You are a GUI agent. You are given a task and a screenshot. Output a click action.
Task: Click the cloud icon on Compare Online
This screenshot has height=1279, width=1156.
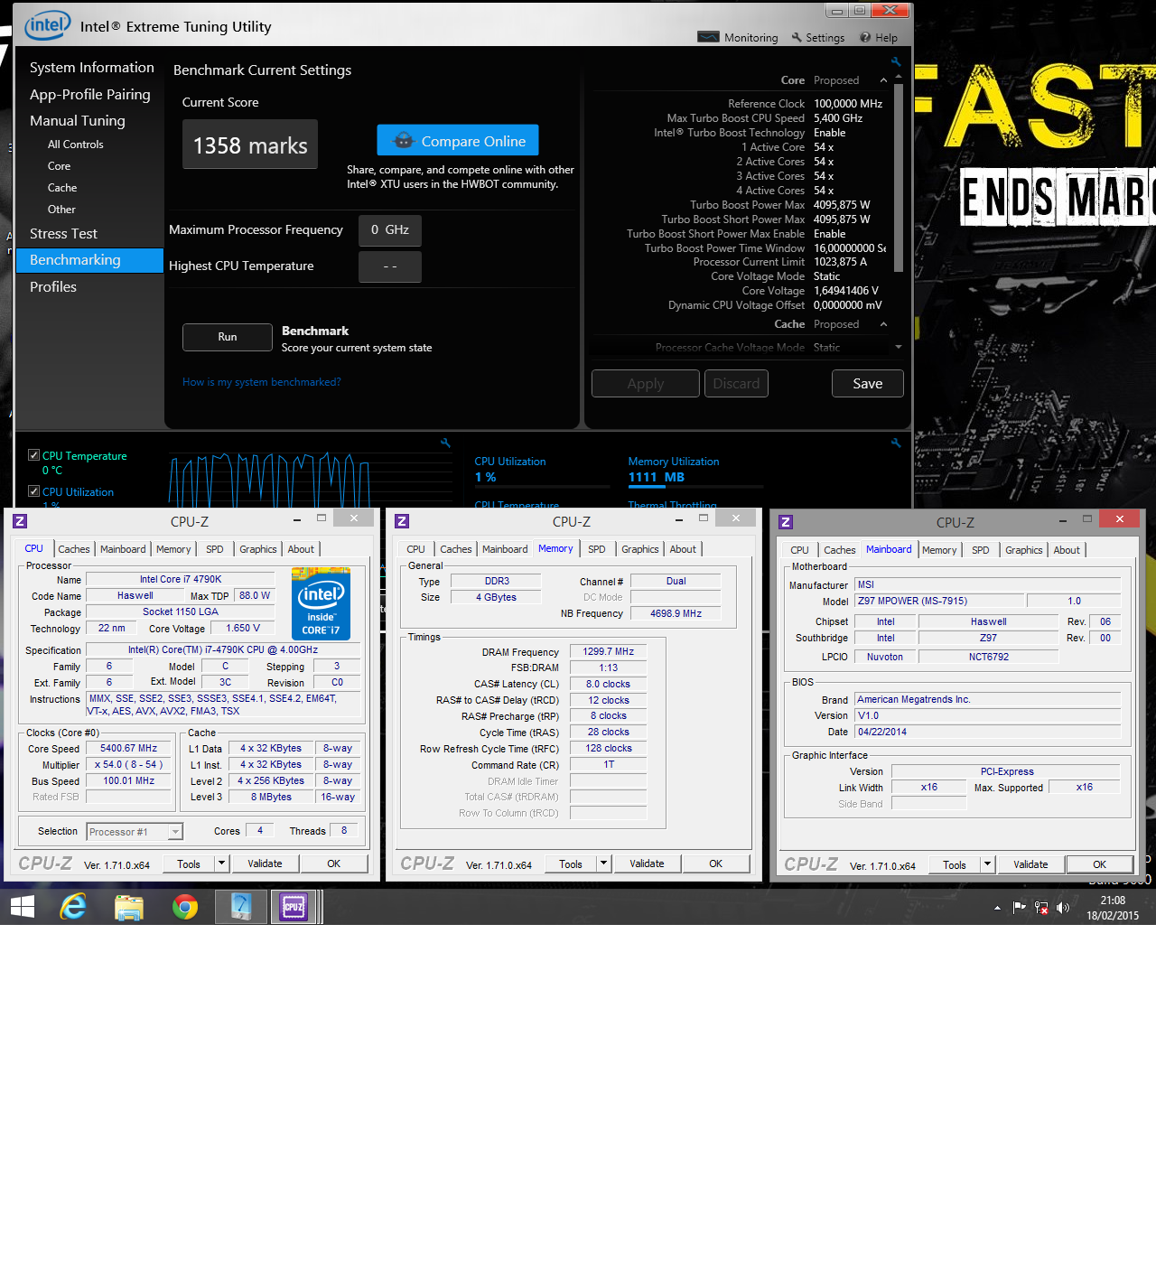404,141
